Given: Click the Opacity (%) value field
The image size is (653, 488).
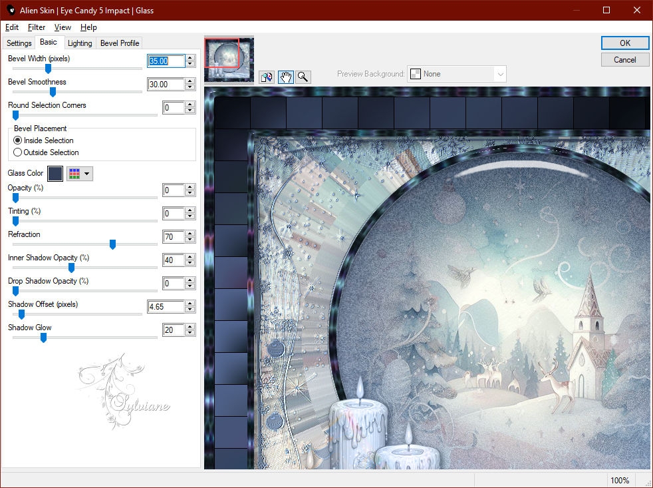Looking at the screenshot, I should tap(174, 190).
